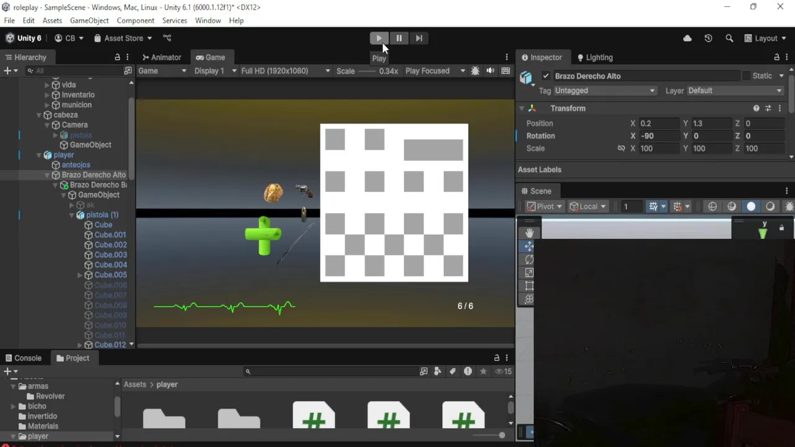Open the File menu
This screenshot has height=447, width=795.
pyautogui.click(x=9, y=20)
